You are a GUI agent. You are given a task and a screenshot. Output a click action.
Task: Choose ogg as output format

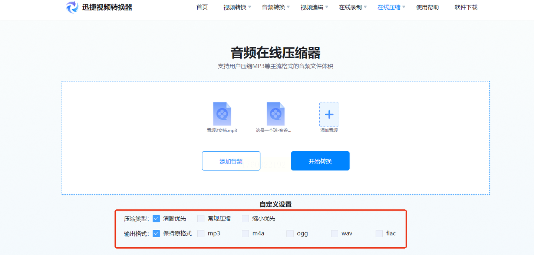[x=290, y=234]
